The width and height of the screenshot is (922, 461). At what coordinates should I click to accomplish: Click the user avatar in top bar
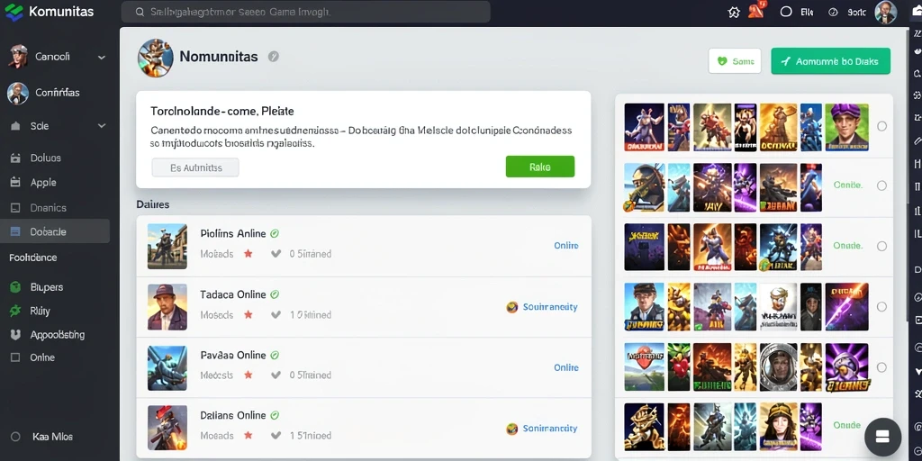point(886,12)
